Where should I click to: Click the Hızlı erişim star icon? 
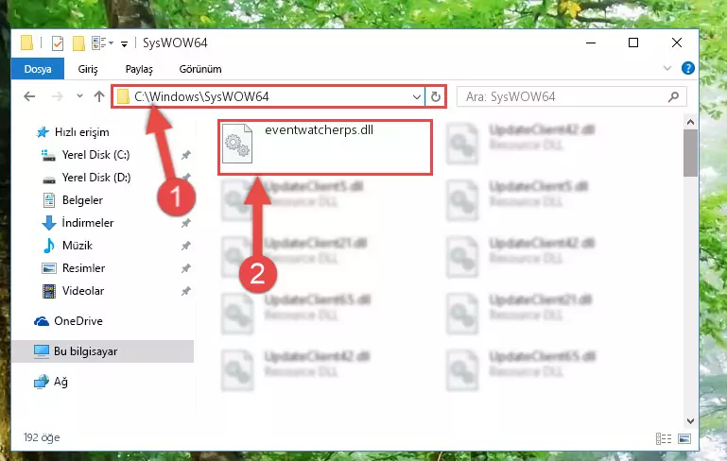tap(43, 132)
